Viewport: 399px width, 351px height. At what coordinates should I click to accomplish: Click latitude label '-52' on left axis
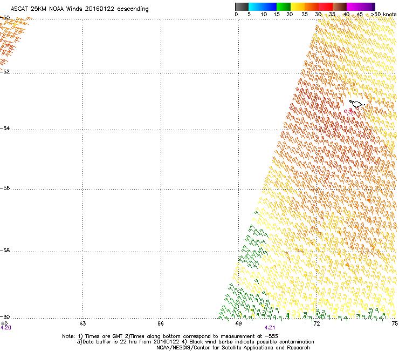tap(5, 72)
